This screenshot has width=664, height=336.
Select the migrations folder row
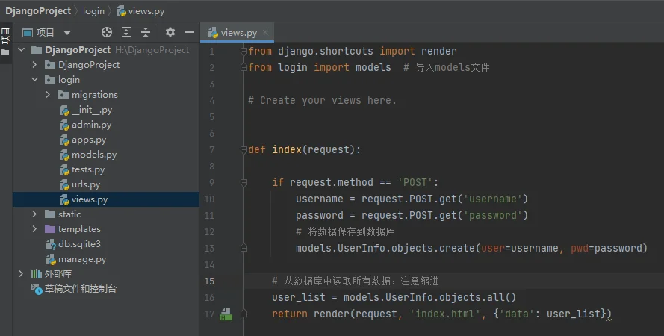[106, 94]
